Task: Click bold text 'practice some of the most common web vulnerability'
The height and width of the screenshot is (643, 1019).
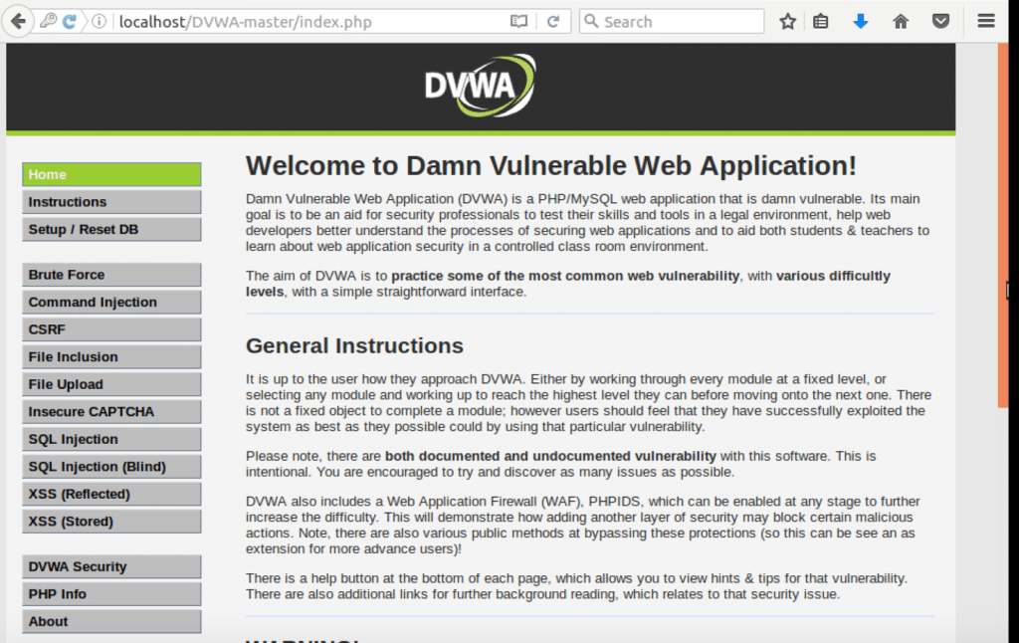Action: tap(565, 276)
